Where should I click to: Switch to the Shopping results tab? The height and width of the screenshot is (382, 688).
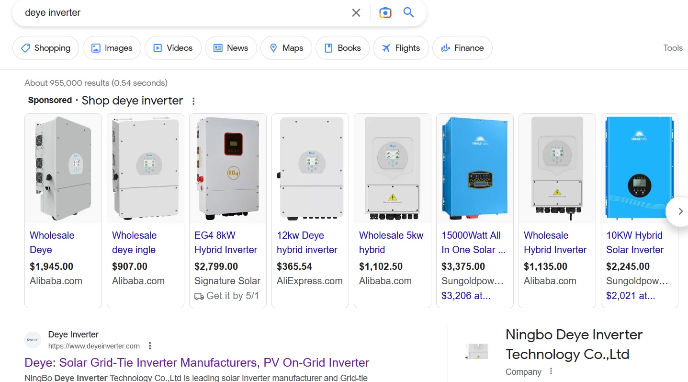coord(45,48)
